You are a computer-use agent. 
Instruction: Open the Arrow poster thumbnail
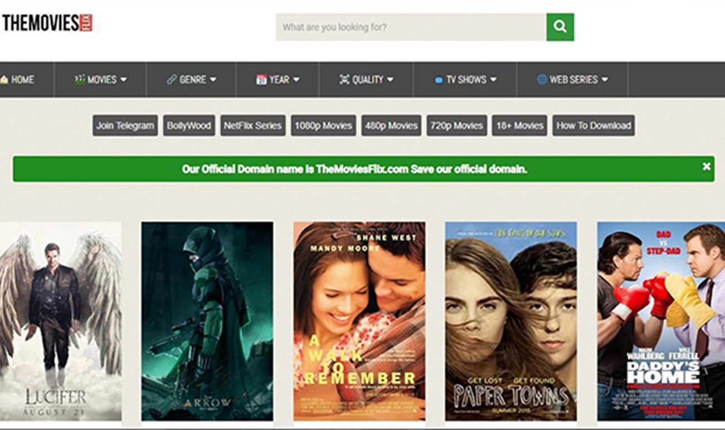[207, 321]
